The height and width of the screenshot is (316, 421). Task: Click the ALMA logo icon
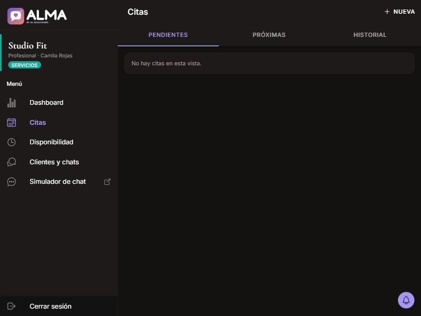point(16,16)
